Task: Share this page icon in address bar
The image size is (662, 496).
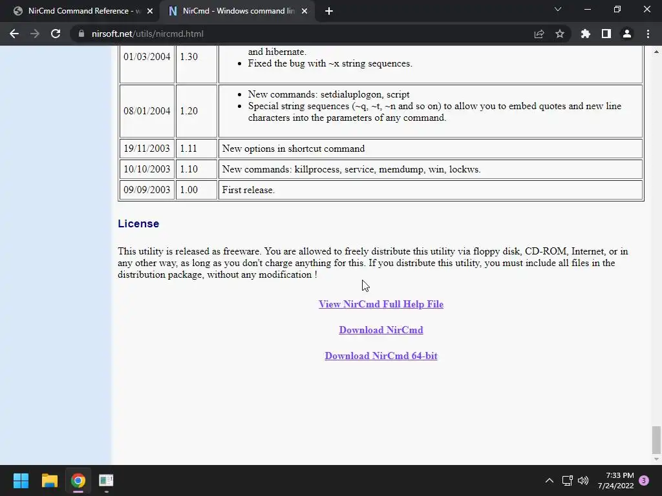Action: click(x=539, y=34)
